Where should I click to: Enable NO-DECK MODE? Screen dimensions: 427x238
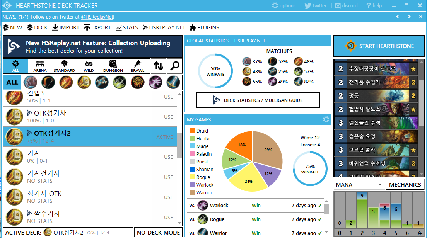point(158,233)
